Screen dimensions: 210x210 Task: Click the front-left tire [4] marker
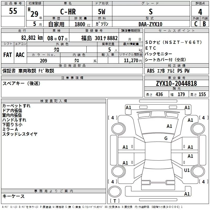(113, 118)
